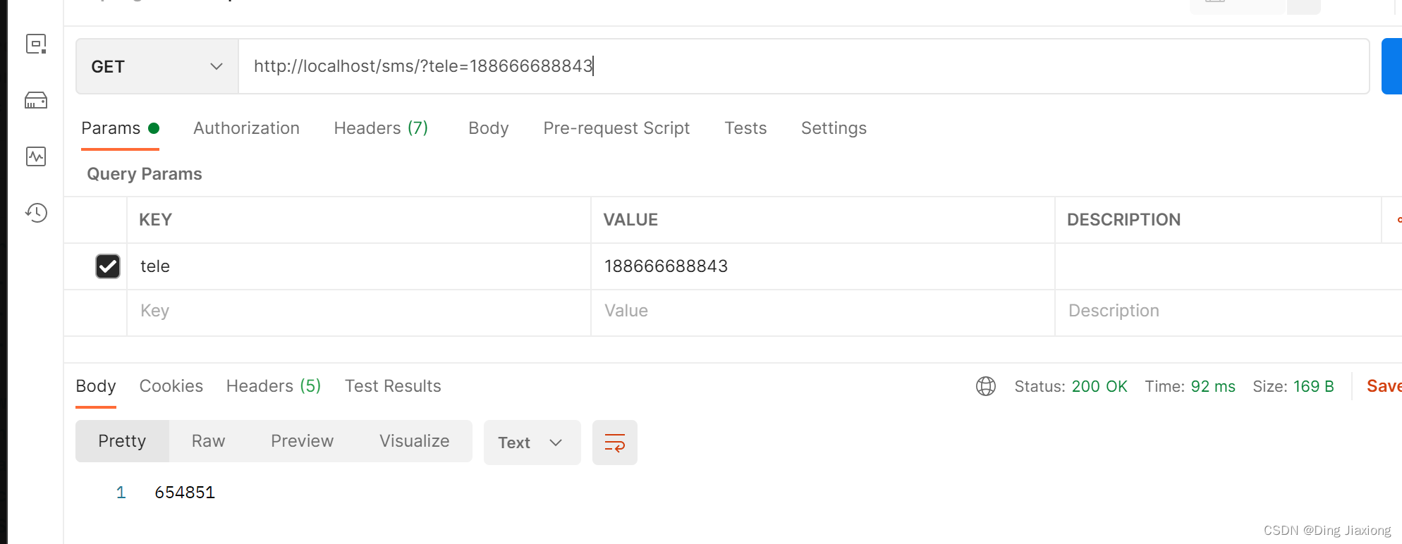View response Cookies tab
This screenshot has height=544, width=1402.
point(171,386)
